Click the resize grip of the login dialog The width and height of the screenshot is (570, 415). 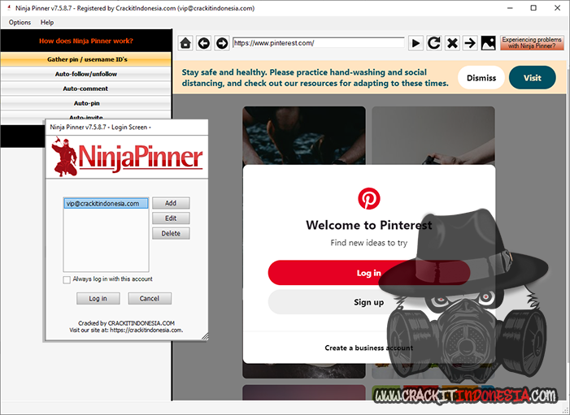click(205, 336)
